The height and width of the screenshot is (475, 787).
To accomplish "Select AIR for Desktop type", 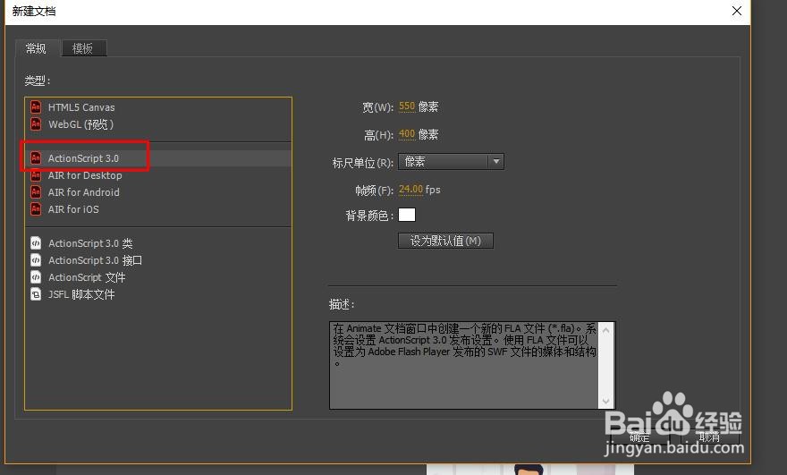I will coord(158,175).
